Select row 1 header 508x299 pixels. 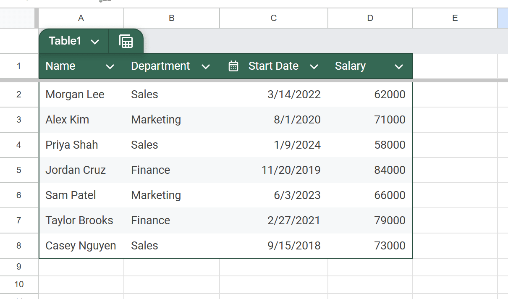(x=19, y=66)
